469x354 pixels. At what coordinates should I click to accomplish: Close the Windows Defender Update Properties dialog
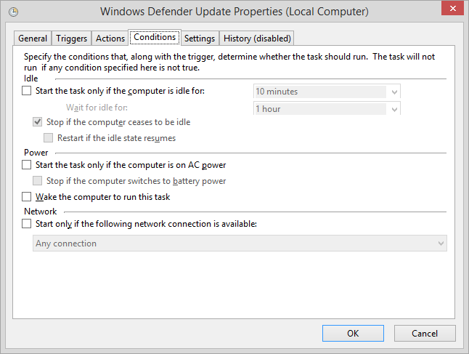[452, 8]
